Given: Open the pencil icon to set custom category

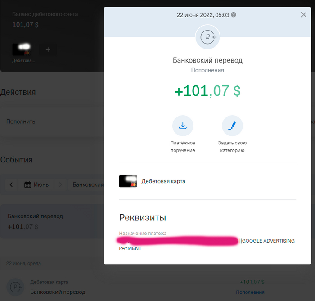Looking at the screenshot, I should click(232, 126).
